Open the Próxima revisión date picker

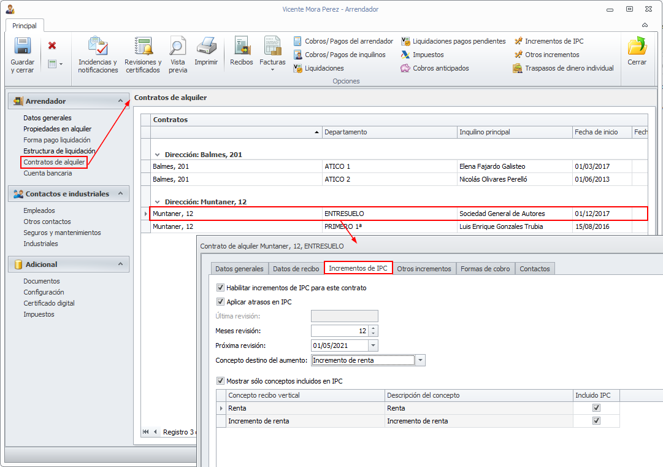[x=373, y=345]
